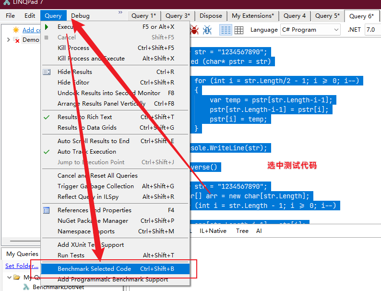The image size is (381, 291).
Task: Select rich text results view icon
Action: (226, 30)
